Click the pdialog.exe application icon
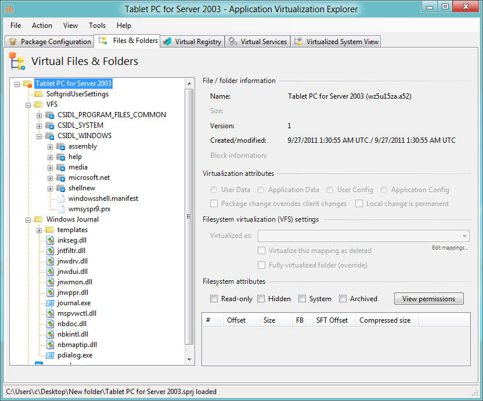483x401 pixels. [x=50, y=355]
